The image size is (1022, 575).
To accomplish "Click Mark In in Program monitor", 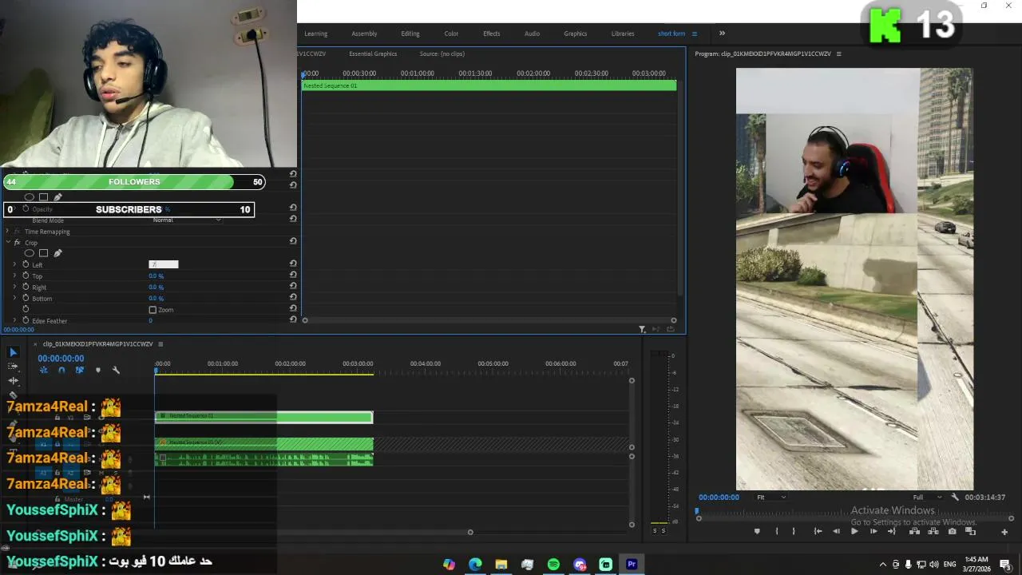I will tap(777, 531).
